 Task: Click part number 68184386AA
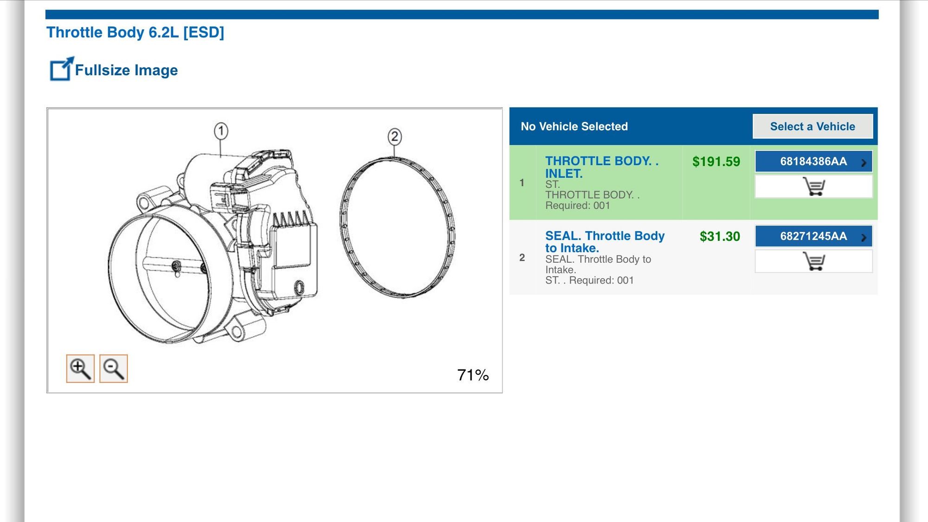pyautogui.click(x=813, y=161)
